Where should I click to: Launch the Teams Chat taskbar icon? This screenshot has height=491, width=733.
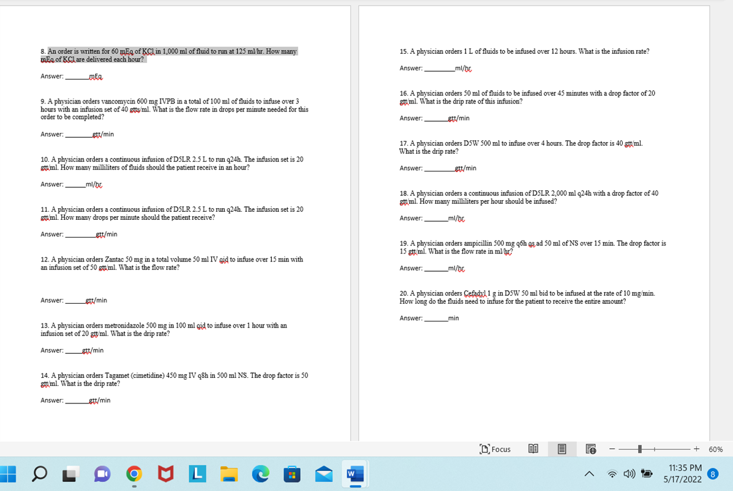pos(102,474)
